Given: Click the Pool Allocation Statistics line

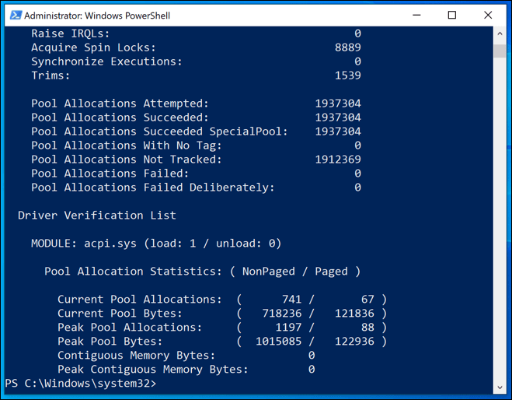Looking at the screenshot, I should click(x=202, y=272).
